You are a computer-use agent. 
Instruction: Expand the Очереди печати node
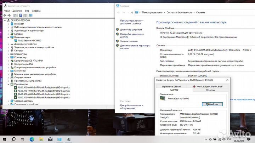coord(8,78)
